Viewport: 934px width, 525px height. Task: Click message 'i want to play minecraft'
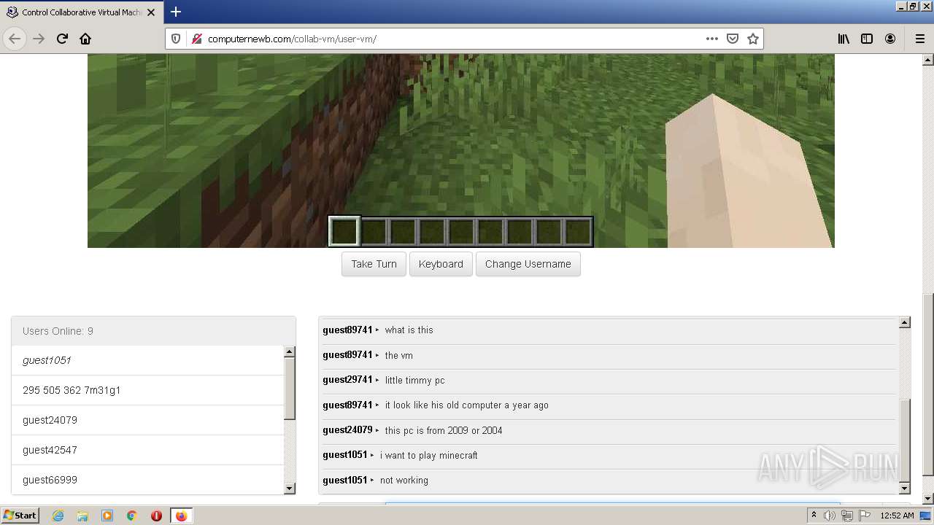428,455
